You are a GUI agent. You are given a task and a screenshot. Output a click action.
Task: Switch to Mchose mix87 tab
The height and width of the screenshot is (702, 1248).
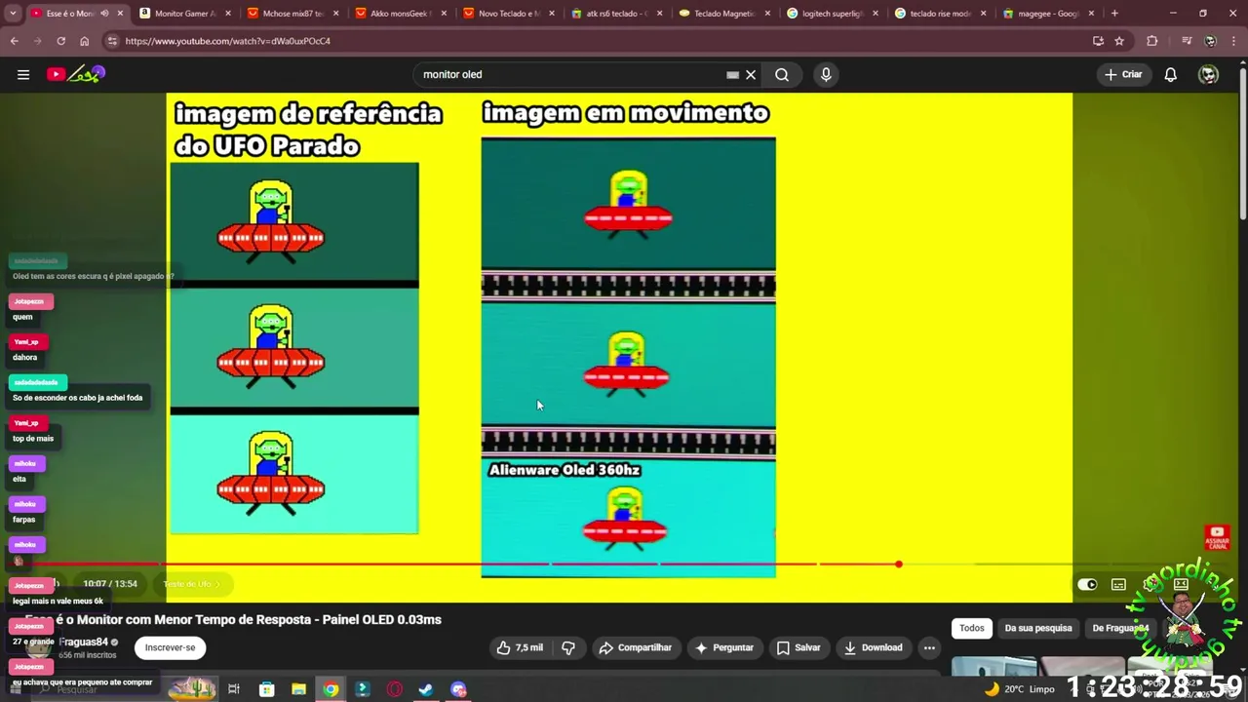tap(292, 14)
